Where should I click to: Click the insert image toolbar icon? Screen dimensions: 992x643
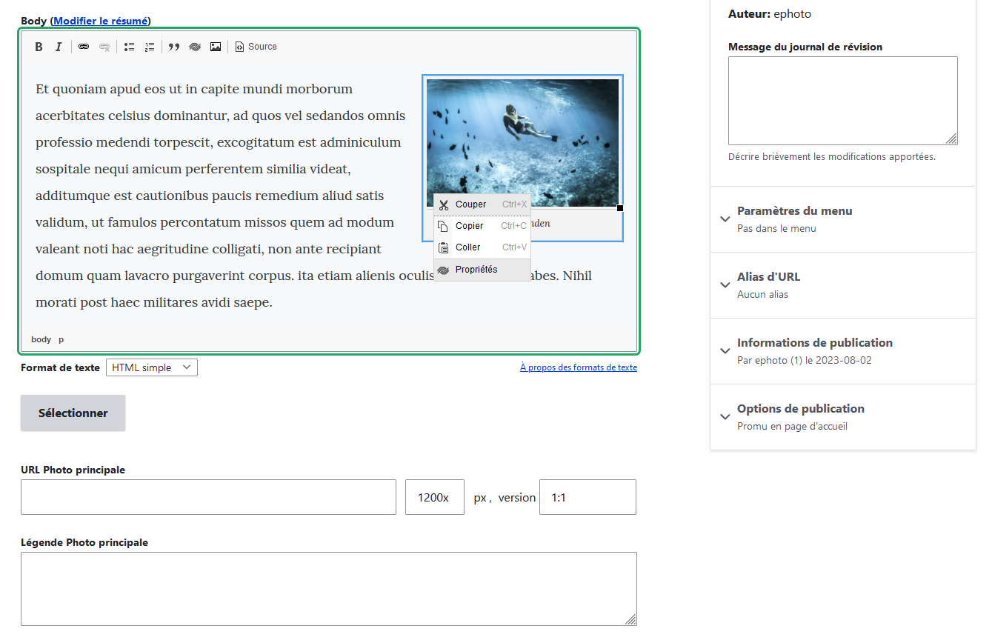click(x=216, y=47)
